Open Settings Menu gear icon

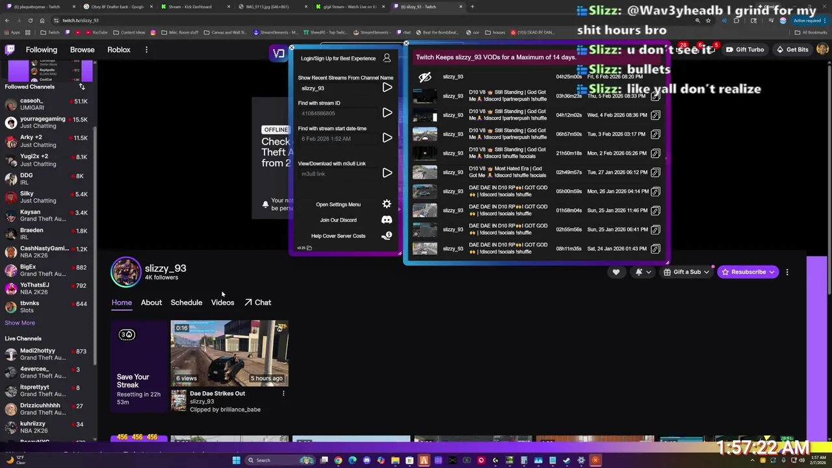[387, 204]
